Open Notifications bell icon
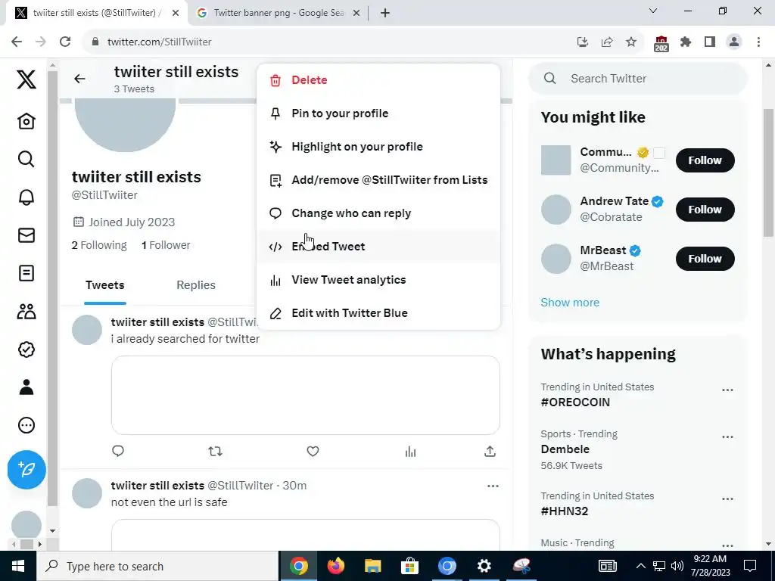775x581 pixels. pos(26,197)
